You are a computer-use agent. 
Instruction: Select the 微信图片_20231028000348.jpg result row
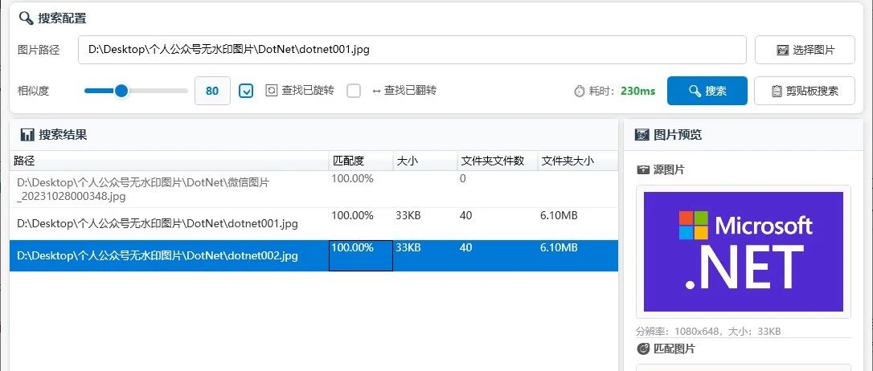[x=314, y=190]
